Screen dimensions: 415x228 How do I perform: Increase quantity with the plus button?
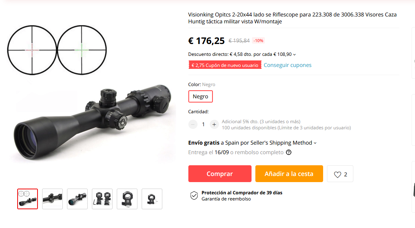click(x=214, y=124)
